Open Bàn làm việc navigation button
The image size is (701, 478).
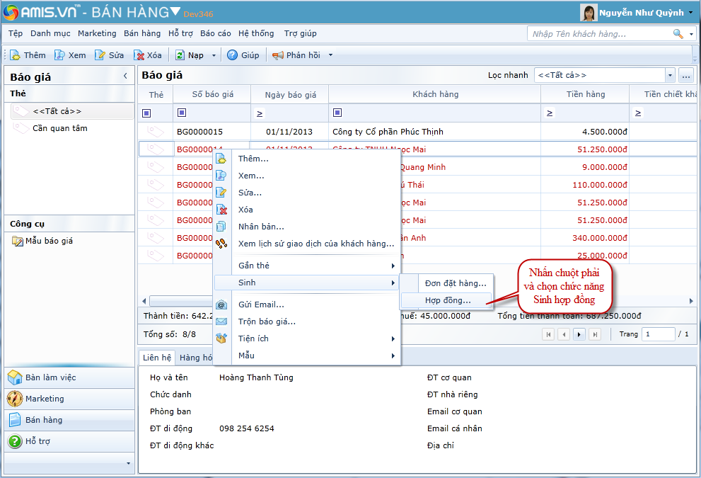point(50,377)
